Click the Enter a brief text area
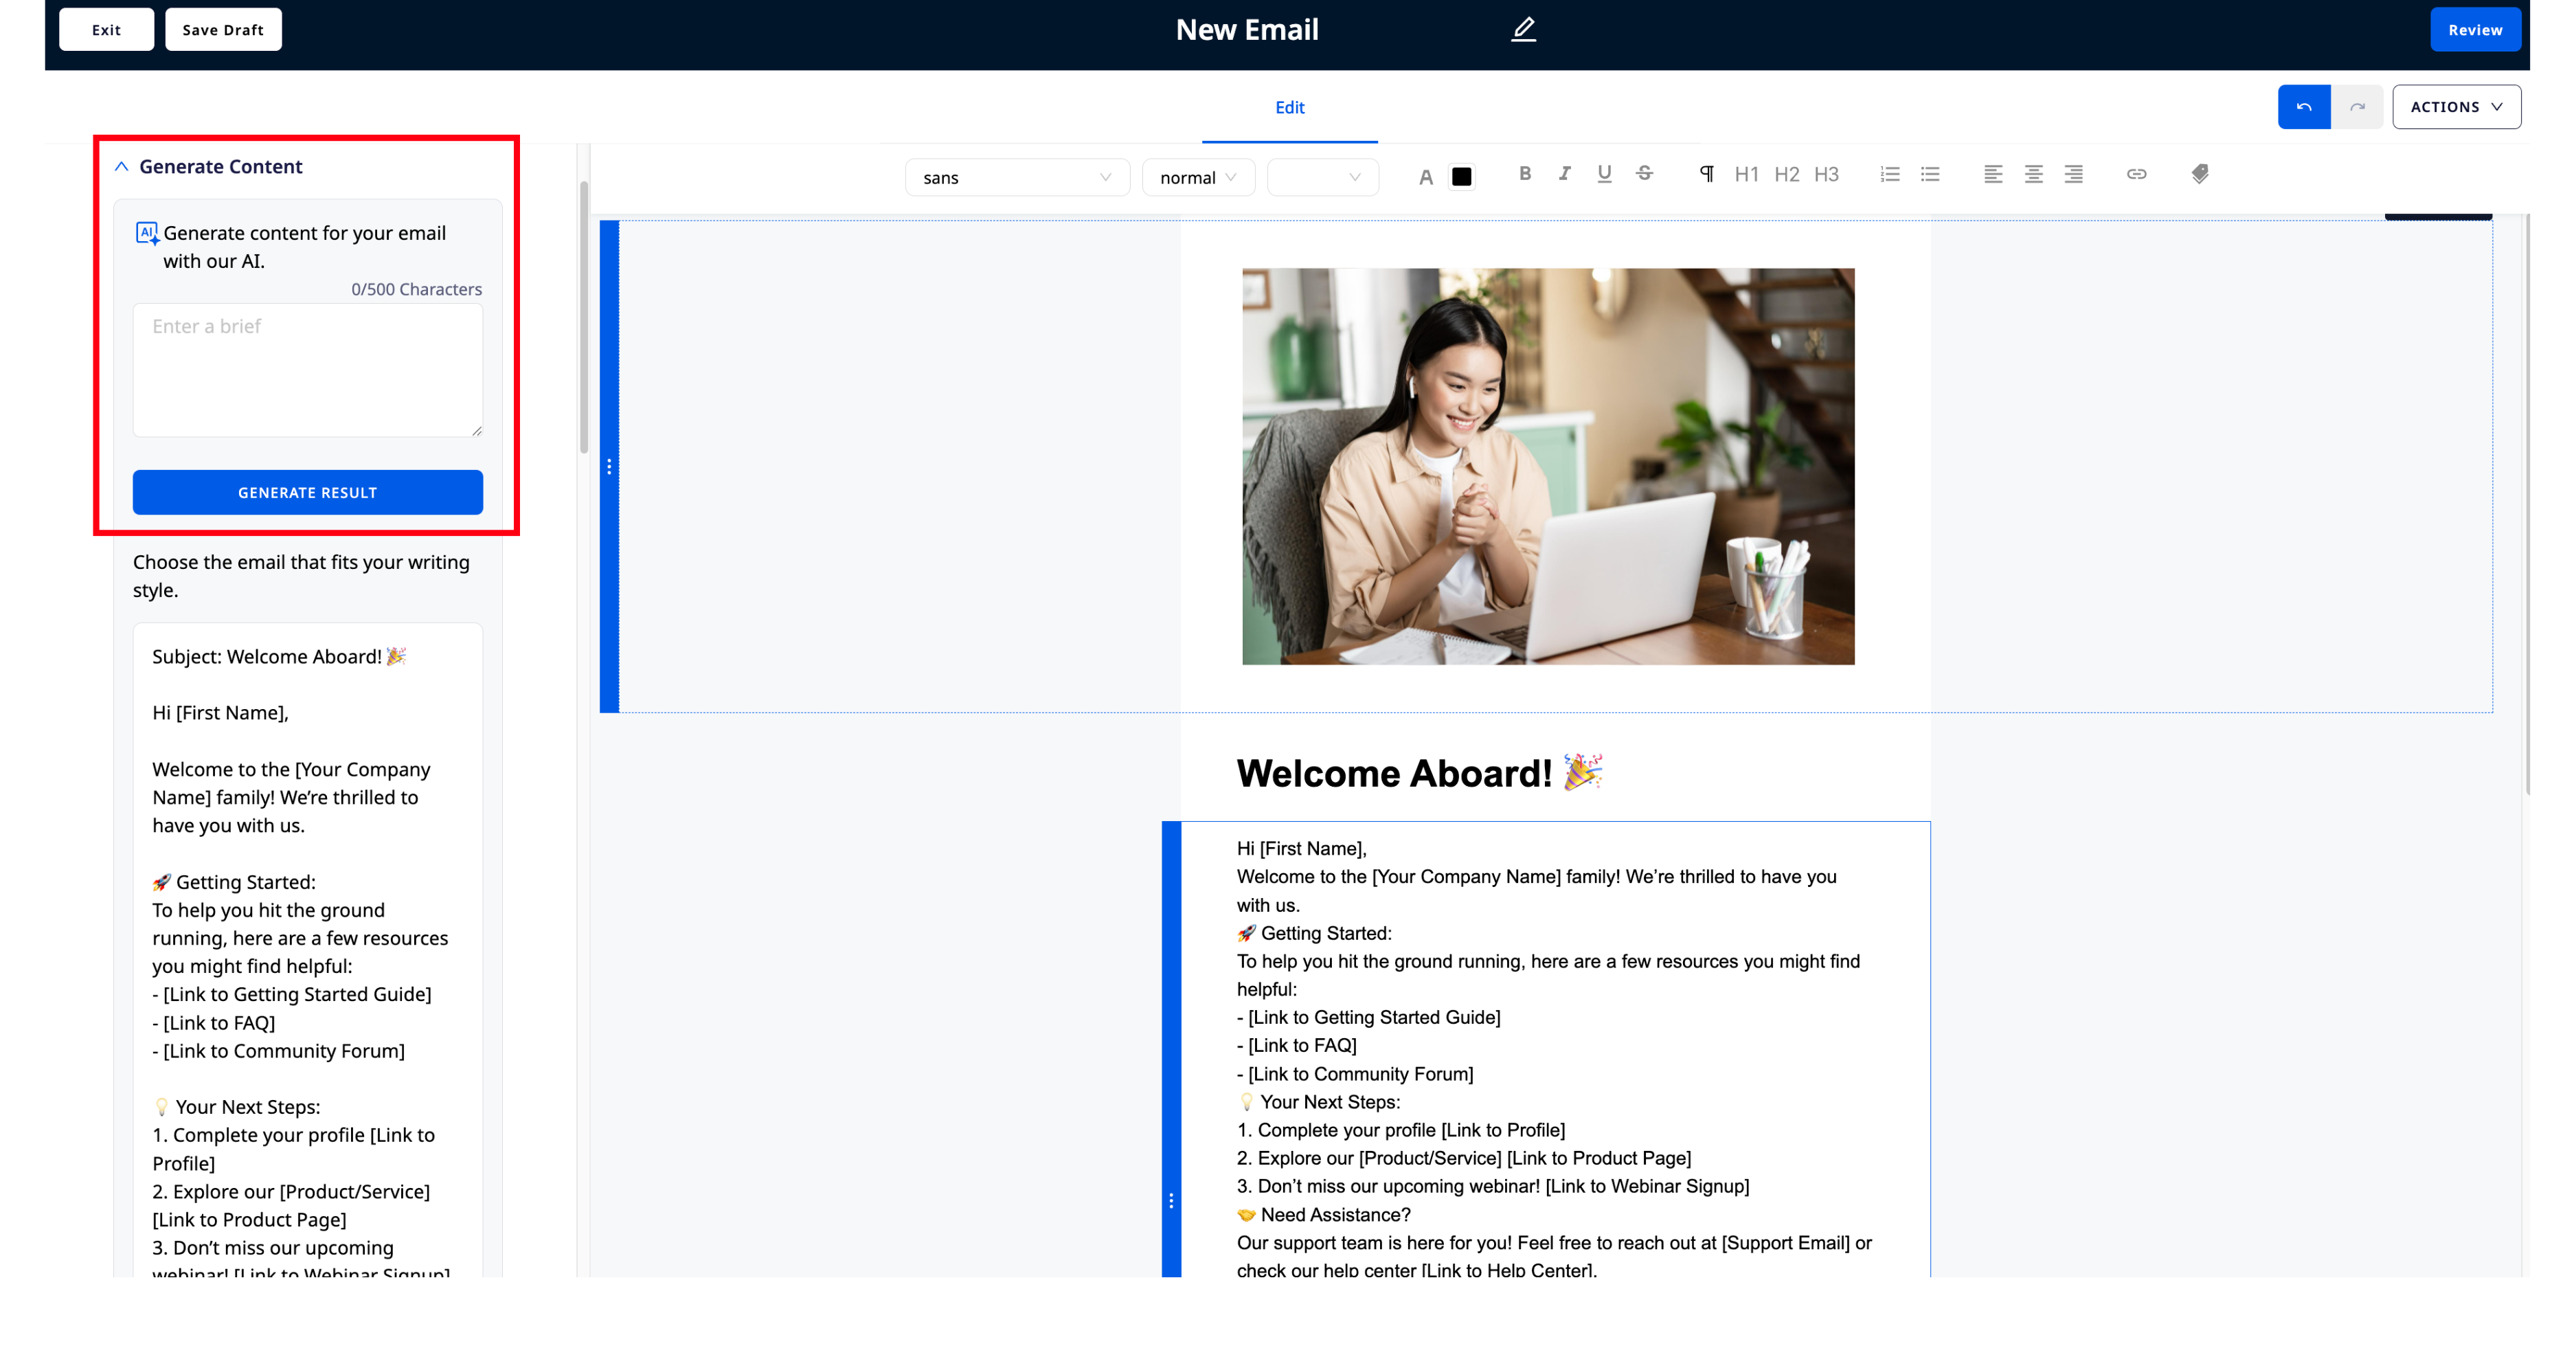Screen dimensions: 2576x1346 tap(307, 370)
